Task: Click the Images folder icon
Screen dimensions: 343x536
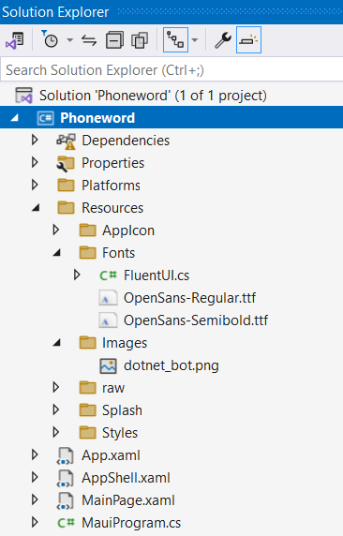Action: pyautogui.click(x=87, y=343)
